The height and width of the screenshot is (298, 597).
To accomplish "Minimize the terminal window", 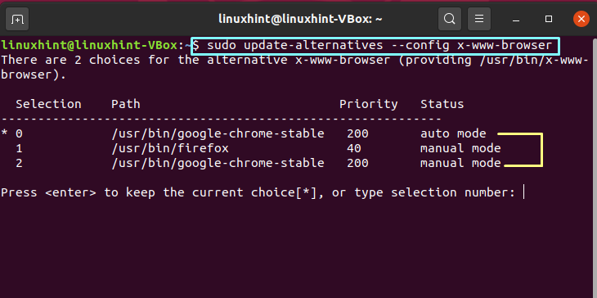I will pyautogui.click(x=516, y=19).
